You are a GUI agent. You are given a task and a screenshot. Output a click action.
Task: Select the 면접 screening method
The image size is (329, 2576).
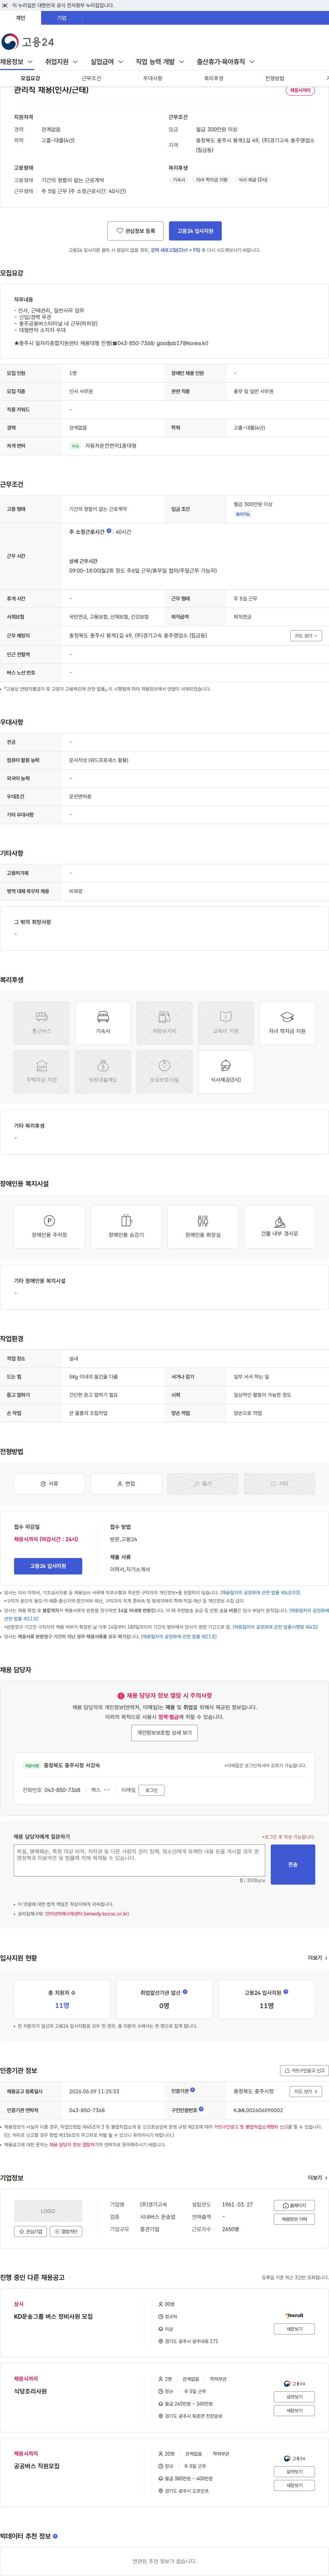pyautogui.click(x=126, y=1484)
